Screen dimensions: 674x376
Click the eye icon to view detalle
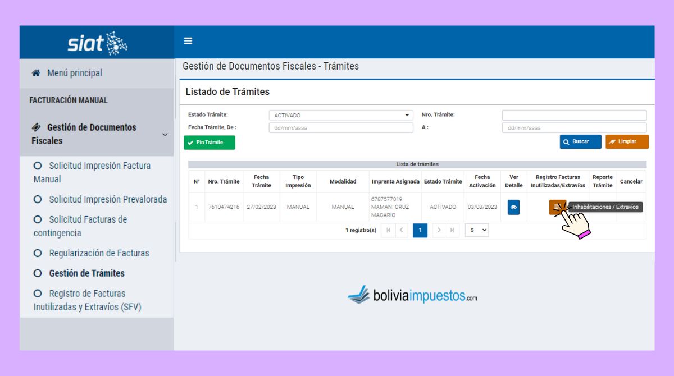(513, 207)
